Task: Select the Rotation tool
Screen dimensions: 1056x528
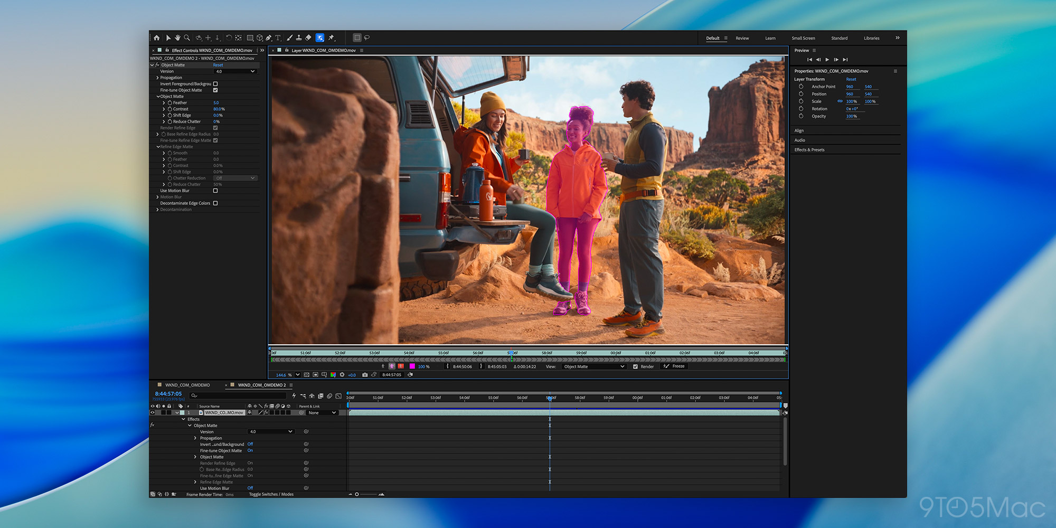Action: (229, 38)
